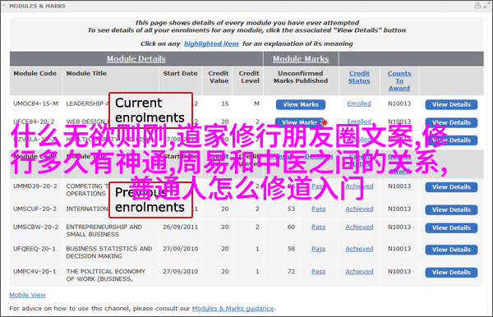Collapse the Modules & Marks panel arrow
Image resolution: width=493 pixels, height=317 pixels.
[4, 6]
